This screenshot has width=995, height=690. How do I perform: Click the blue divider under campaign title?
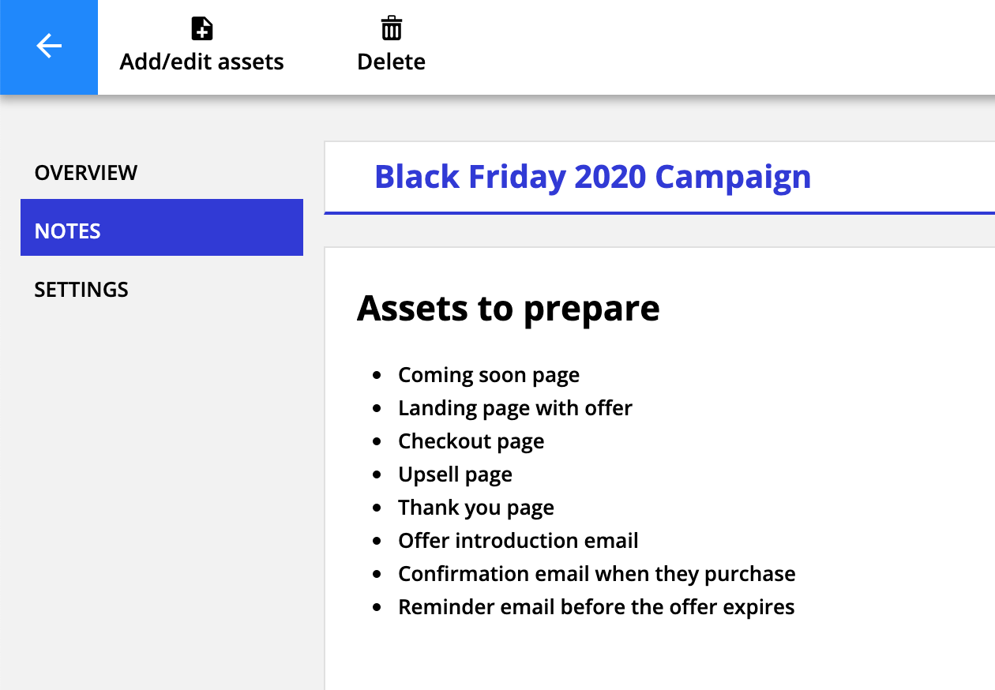pyautogui.click(x=659, y=213)
